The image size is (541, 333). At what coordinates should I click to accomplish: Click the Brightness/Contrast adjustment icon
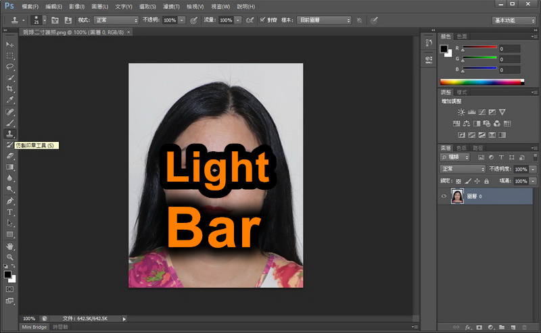[461, 112]
